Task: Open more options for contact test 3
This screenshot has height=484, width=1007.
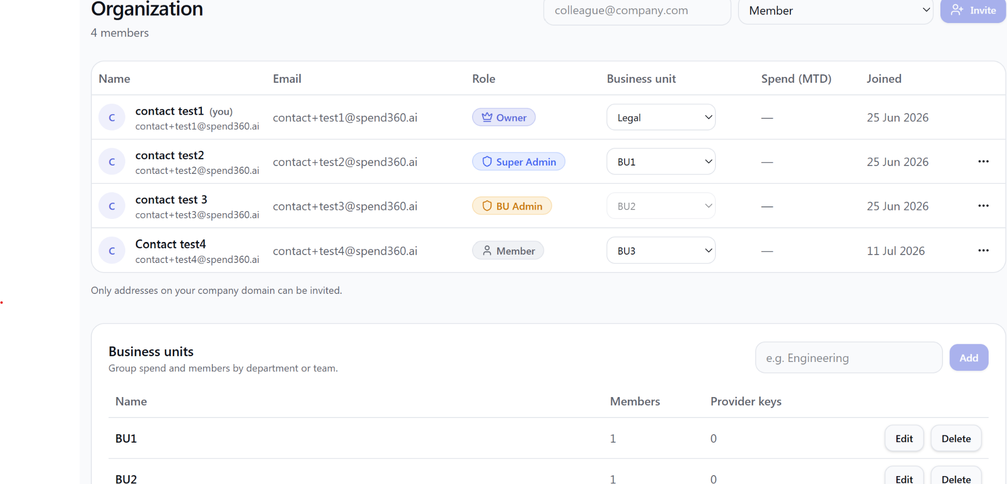Action: (x=983, y=206)
